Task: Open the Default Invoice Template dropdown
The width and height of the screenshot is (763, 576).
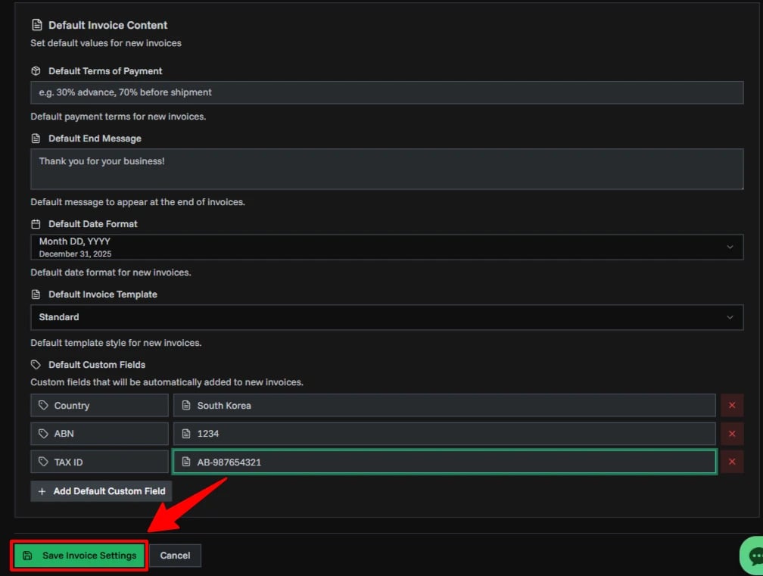Action: pos(730,316)
